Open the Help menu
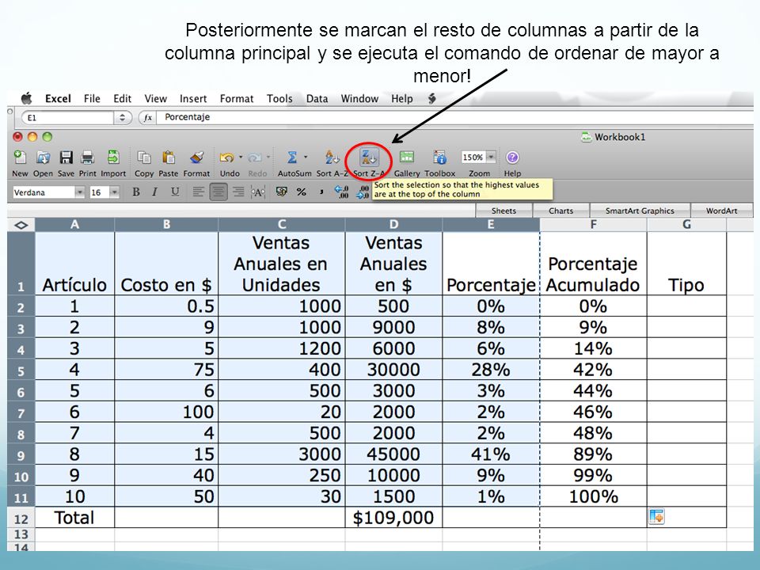The image size is (760, 570). (x=402, y=98)
